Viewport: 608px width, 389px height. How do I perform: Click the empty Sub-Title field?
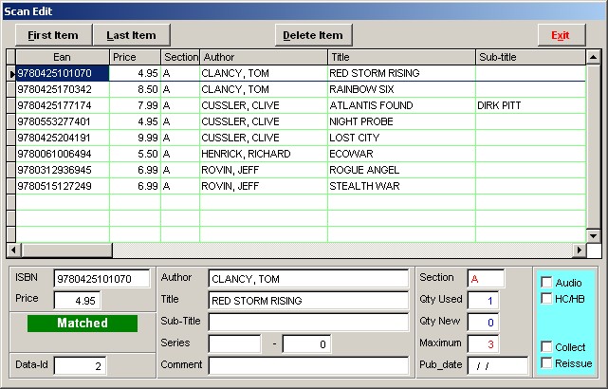point(308,322)
